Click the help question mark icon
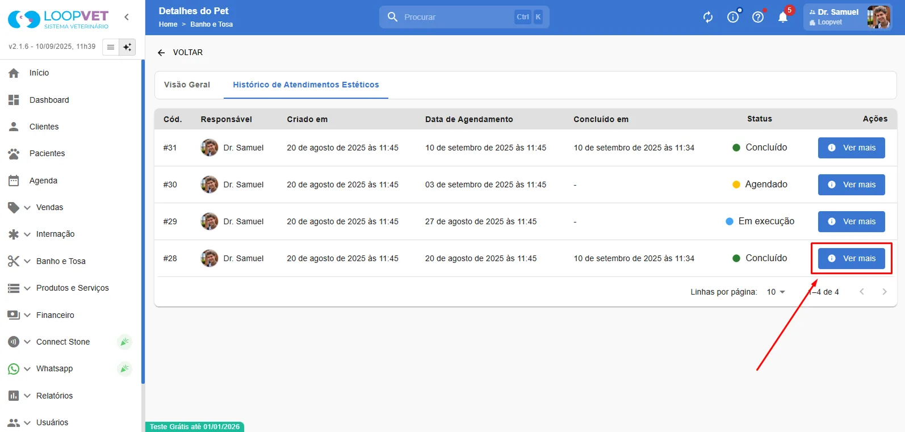The width and height of the screenshot is (905, 432). click(x=758, y=17)
